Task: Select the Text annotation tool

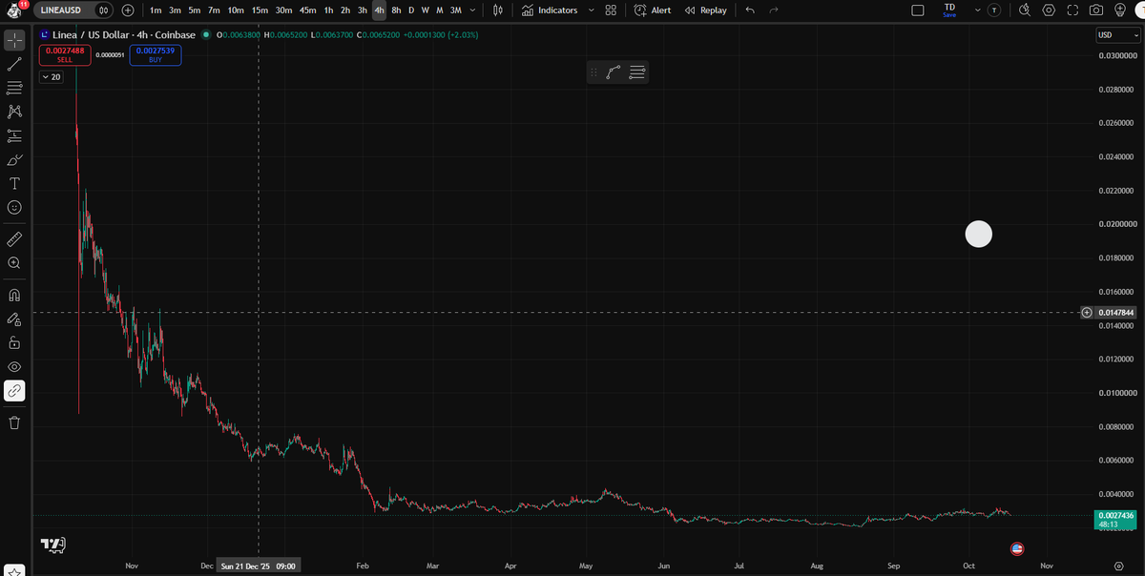Action: 14,183
